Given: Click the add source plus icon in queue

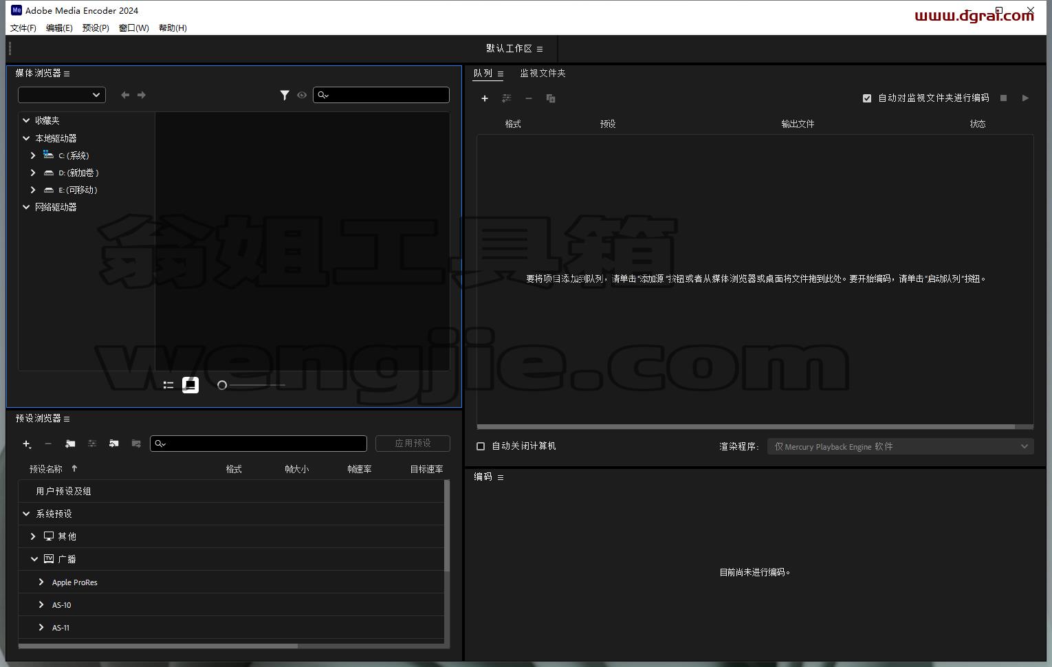Looking at the screenshot, I should click(485, 98).
